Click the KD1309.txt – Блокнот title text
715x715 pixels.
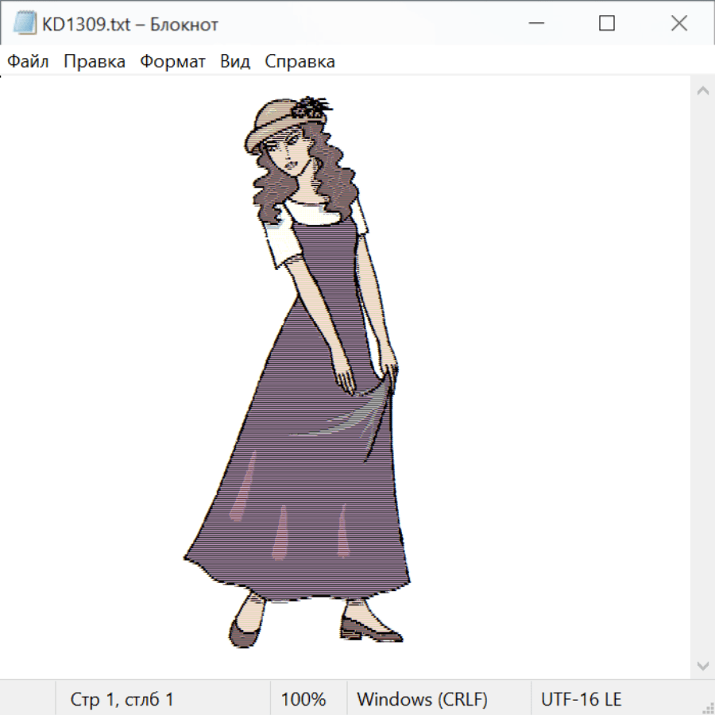point(130,25)
